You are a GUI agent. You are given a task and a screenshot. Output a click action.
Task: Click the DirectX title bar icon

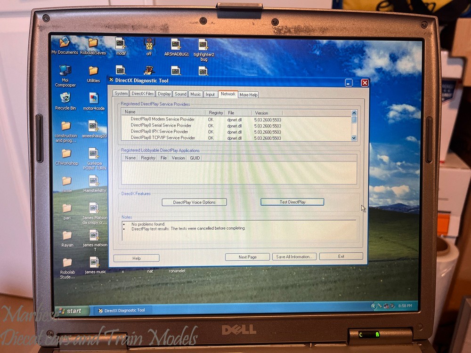pyautogui.click(x=111, y=80)
